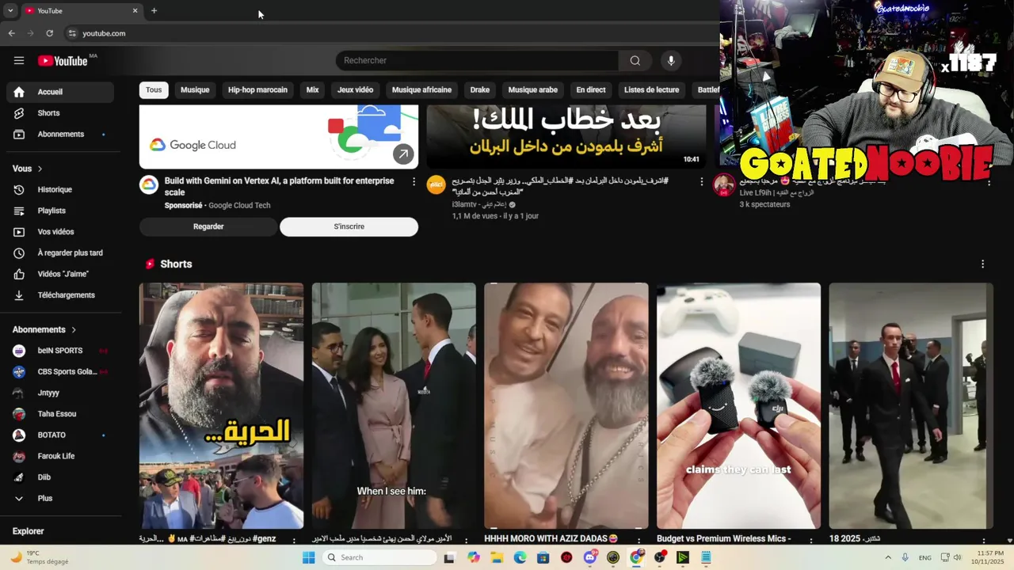Open the "When I see him:" Short
This screenshot has height=570, width=1014.
[394, 405]
